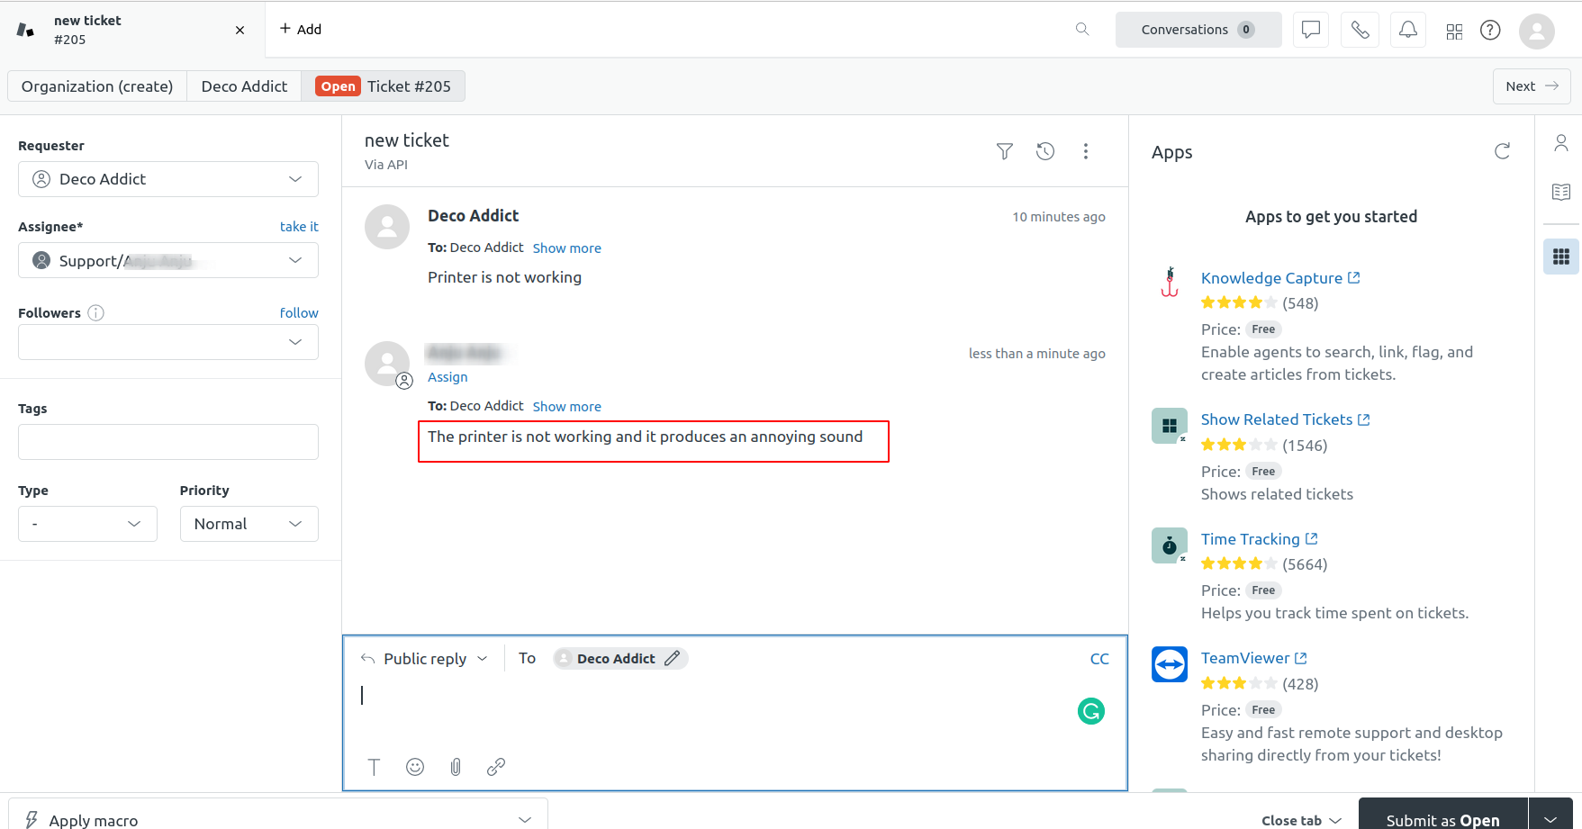The image size is (1582, 829).
Task: Switch to the Deco Addict tab
Action: click(244, 86)
